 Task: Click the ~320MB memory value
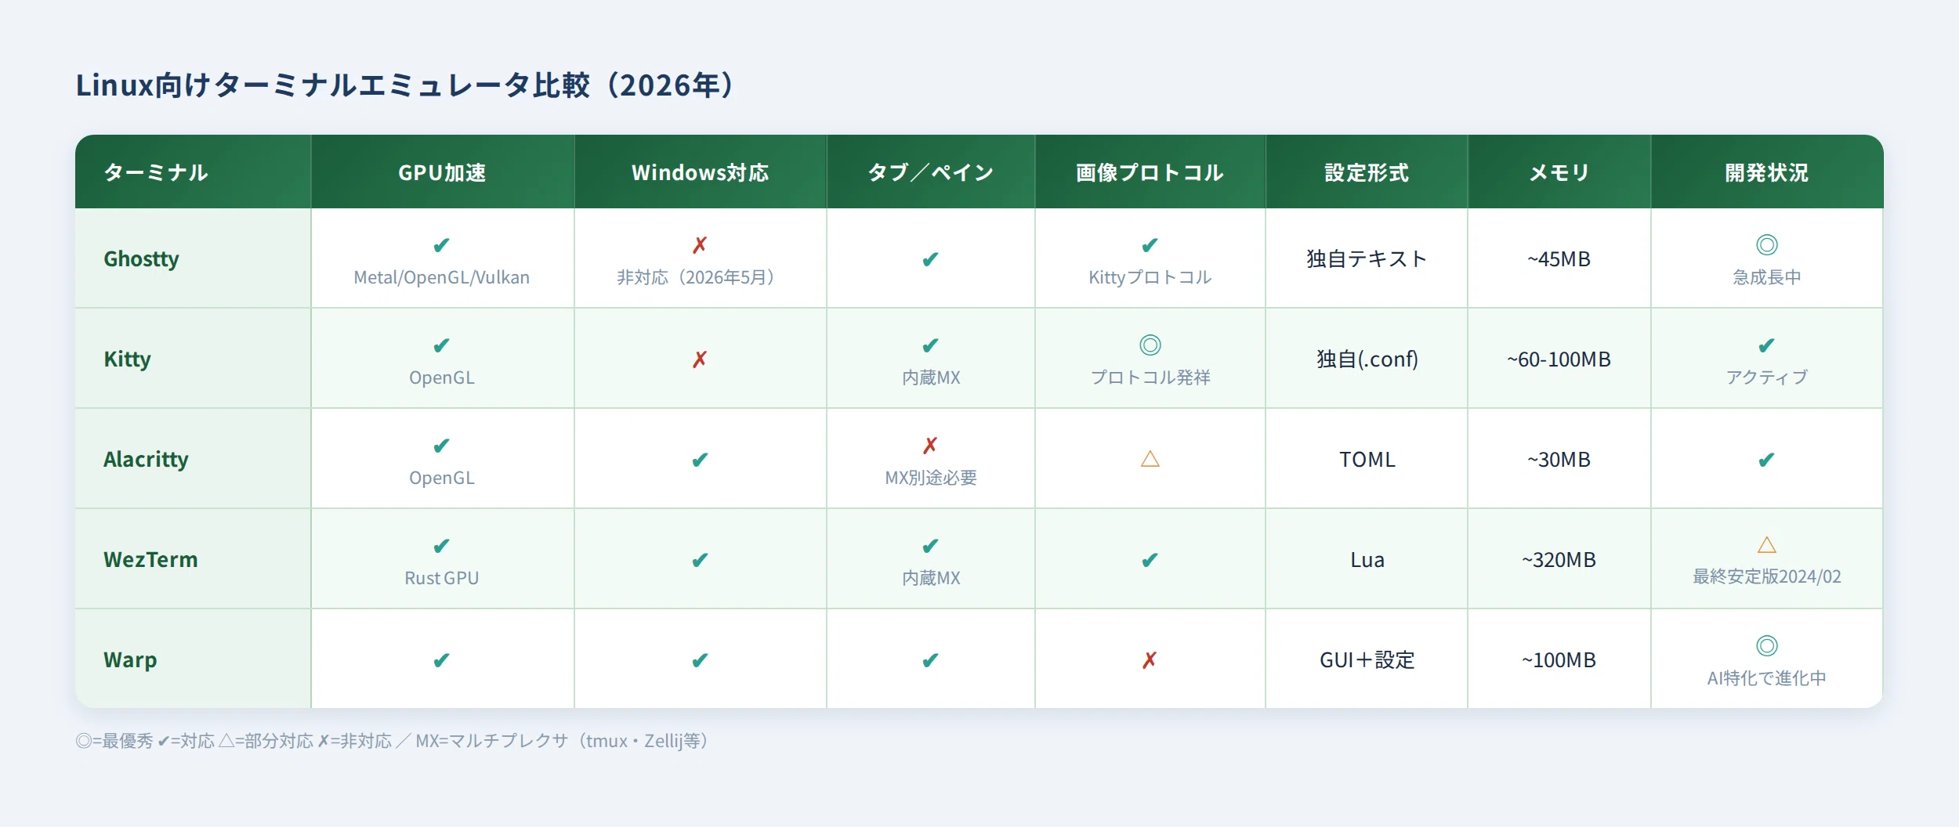point(1559,560)
